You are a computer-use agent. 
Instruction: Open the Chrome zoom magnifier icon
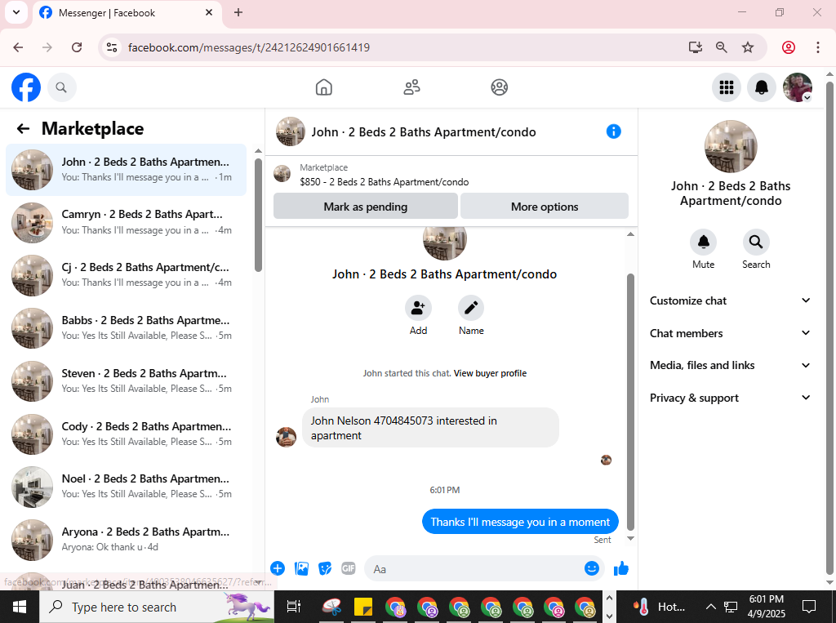click(722, 47)
